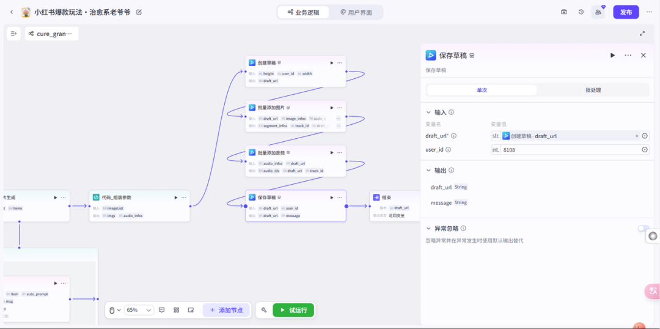Open more options on the 代码_组装参数 node
This screenshot has width=660, height=329.
184,198
